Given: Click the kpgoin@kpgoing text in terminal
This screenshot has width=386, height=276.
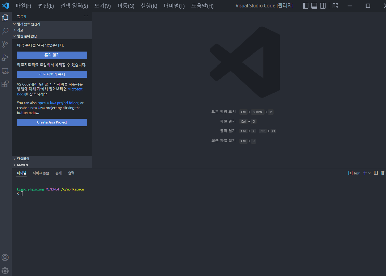Looking at the screenshot, I should [30, 189].
